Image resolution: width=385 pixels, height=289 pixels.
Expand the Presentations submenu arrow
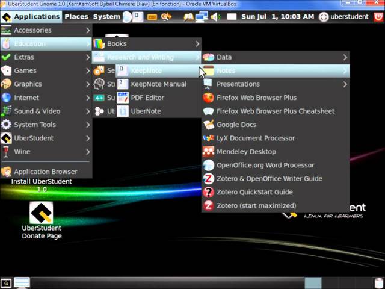pos(345,84)
